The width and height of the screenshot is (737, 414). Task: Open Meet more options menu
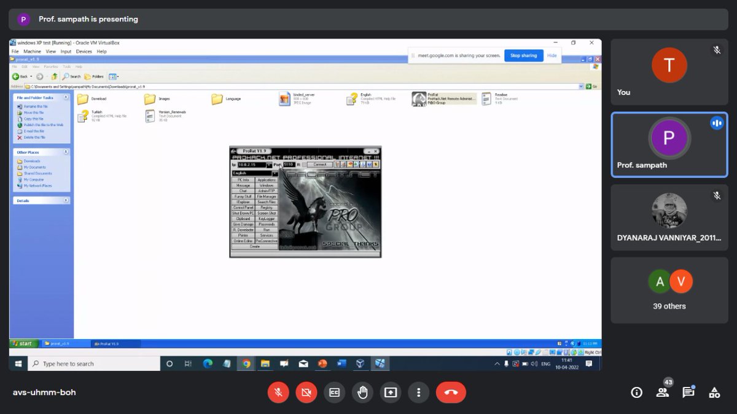[419, 393]
